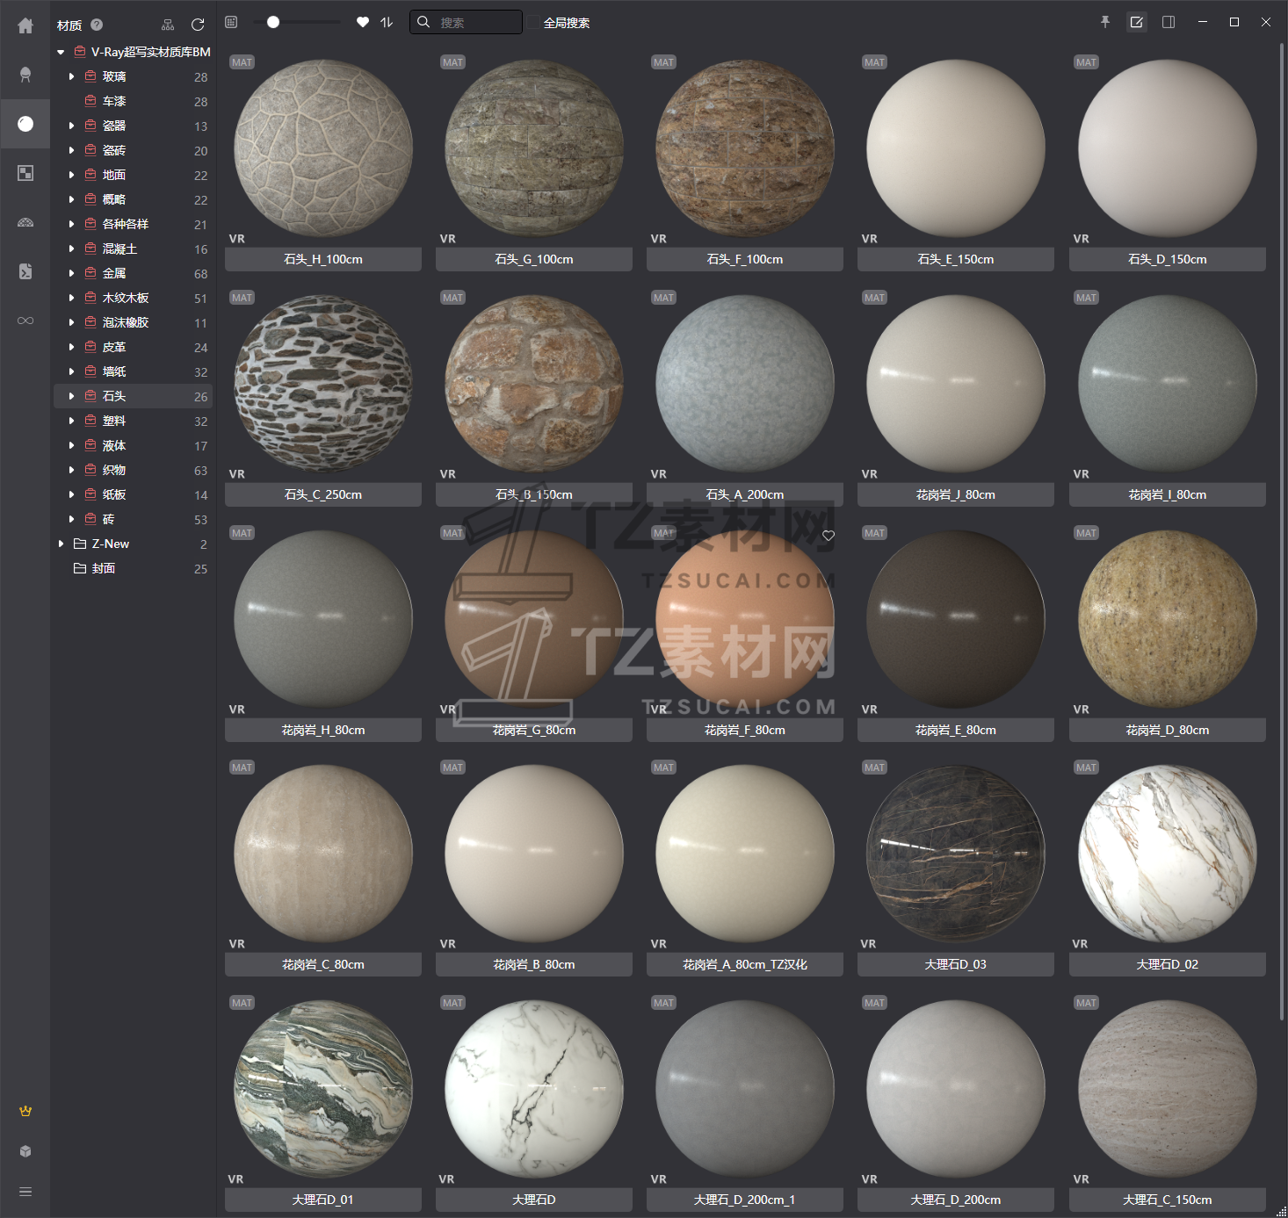Refresh the material library list

click(x=198, y=25)
